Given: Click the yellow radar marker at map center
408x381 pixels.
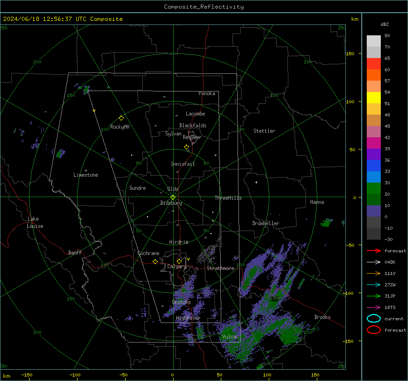Looking at the screenshot, I should [x=173, y=198].
